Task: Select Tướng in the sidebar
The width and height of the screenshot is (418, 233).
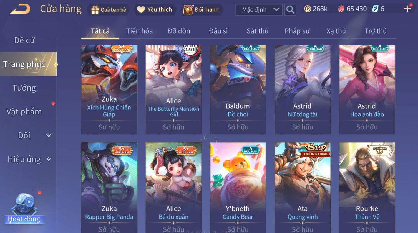Action: point(24,88)
